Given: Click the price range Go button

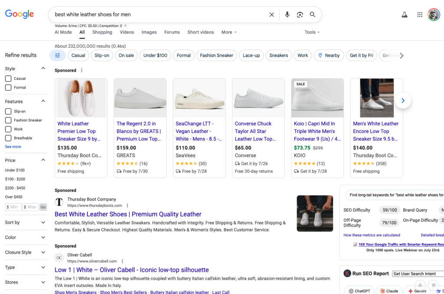Looking at the screenshot, I should pyautogui.click(x=43, y=207).
